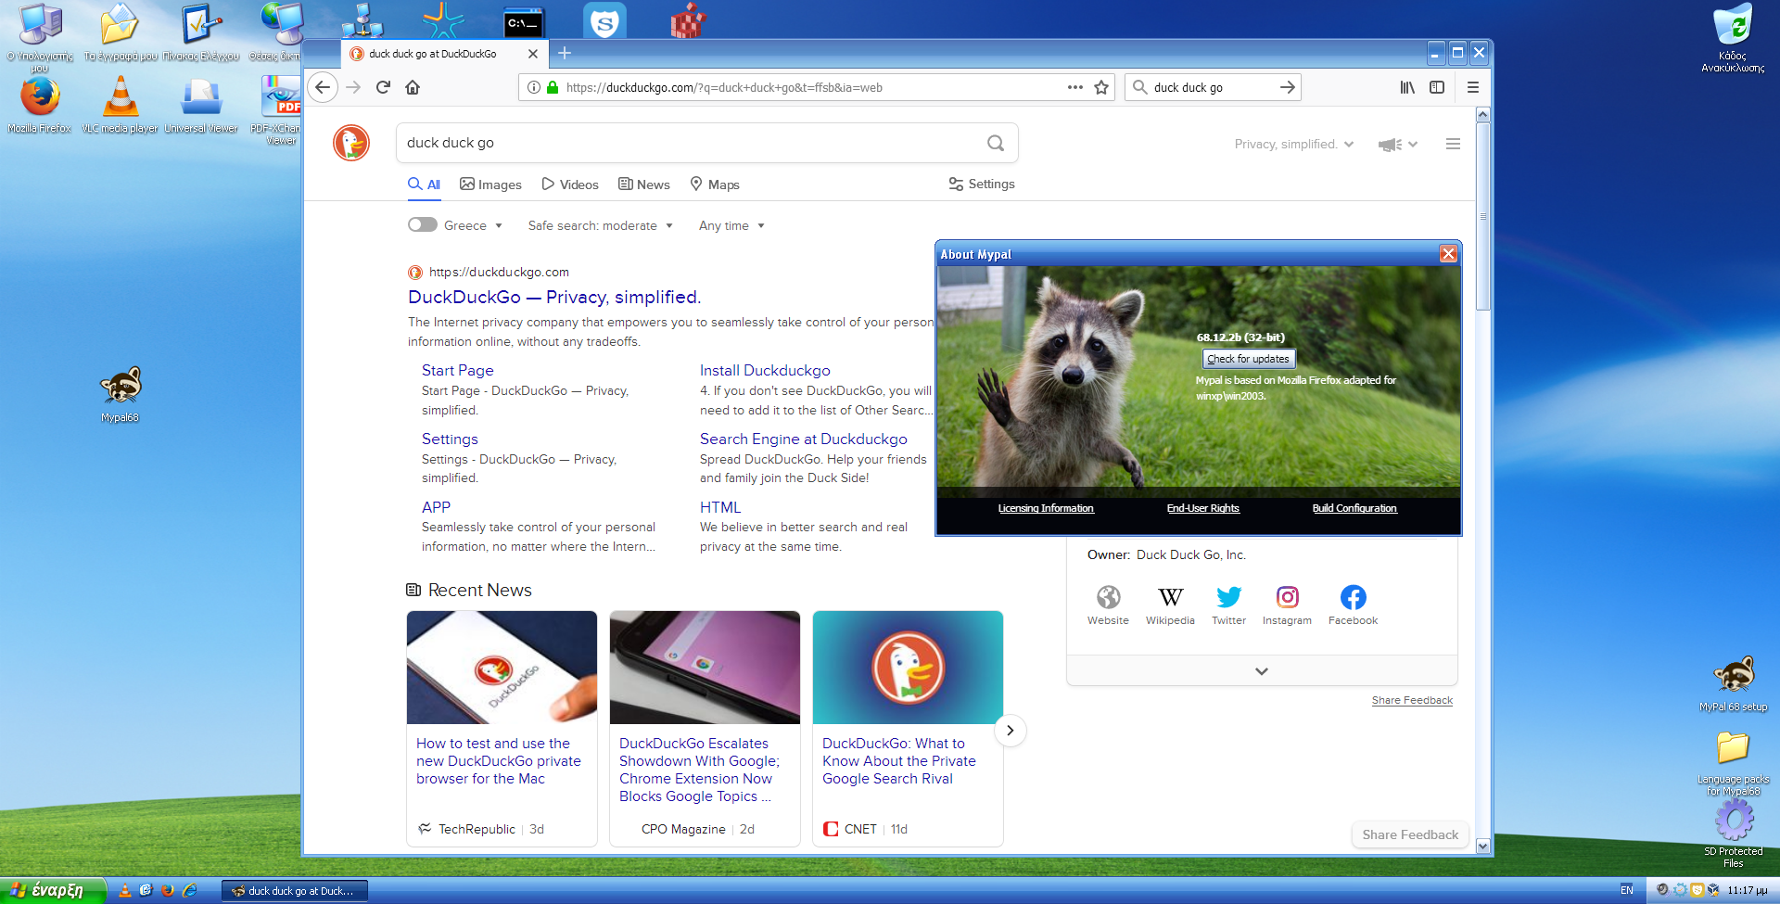Open the DuckDuckGo hamburger menu

click(x=1453, y=144)
